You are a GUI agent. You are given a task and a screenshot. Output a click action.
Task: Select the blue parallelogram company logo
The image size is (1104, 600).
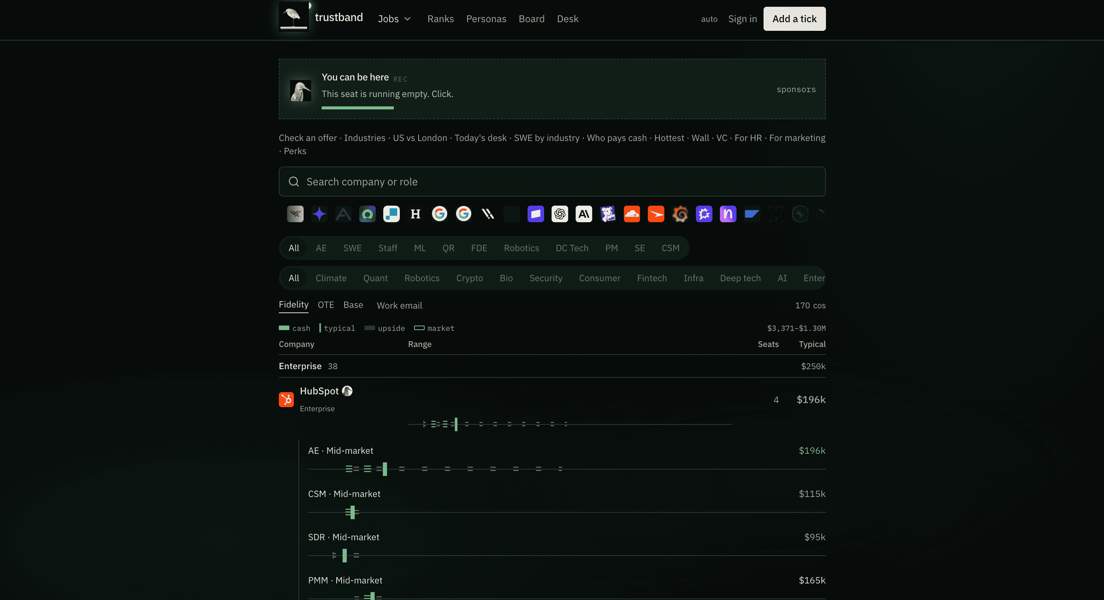click(752, 214)
